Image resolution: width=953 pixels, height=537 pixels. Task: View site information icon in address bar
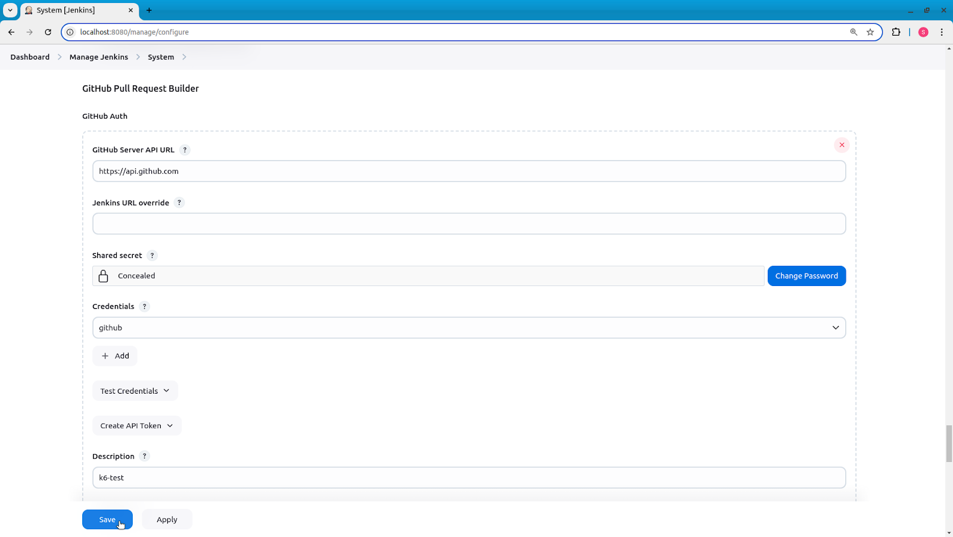[x=70, y=32]
